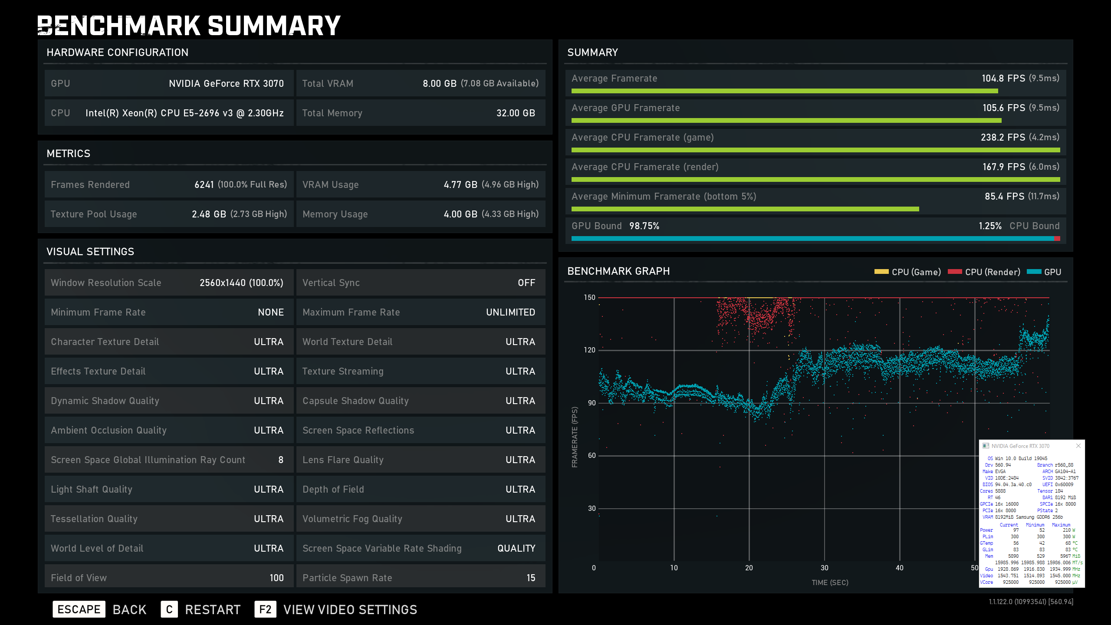Click Character Texture Detail ULTRA row
Screen dimensions: 1111x625
(169, 342)
